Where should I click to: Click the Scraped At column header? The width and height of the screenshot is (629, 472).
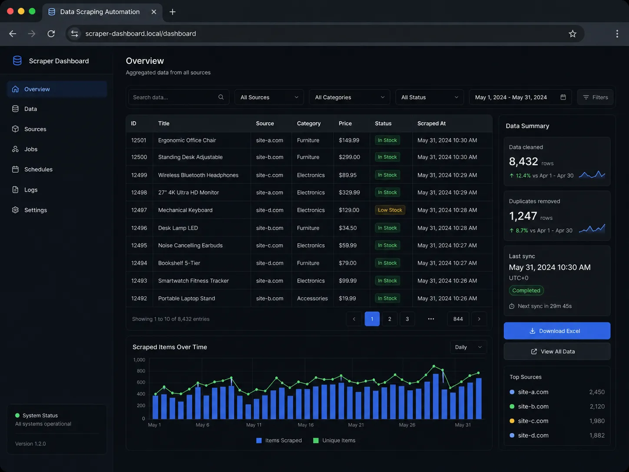tap(431, 123)
